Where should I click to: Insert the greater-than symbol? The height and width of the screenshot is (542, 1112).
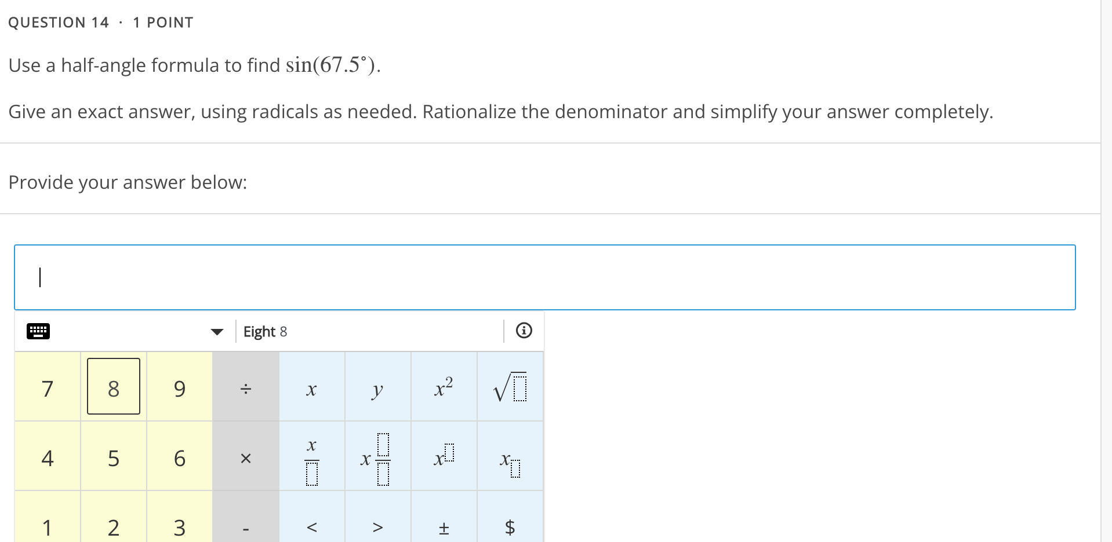click(x=377, y=526)
